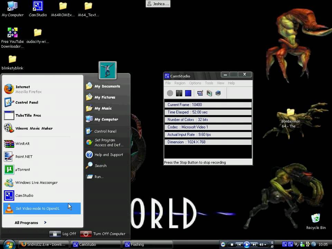The height and width of the screenshot is (249, 332).
Task: Select the Bomberman 64 desktop folder
Action: point(290,118)
